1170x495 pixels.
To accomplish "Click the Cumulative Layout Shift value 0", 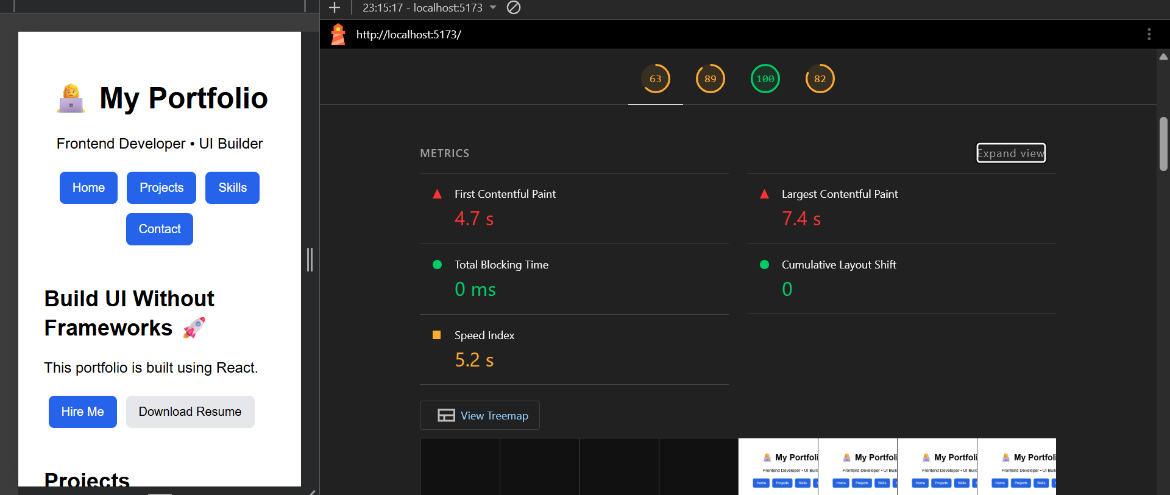I will 787,289.
